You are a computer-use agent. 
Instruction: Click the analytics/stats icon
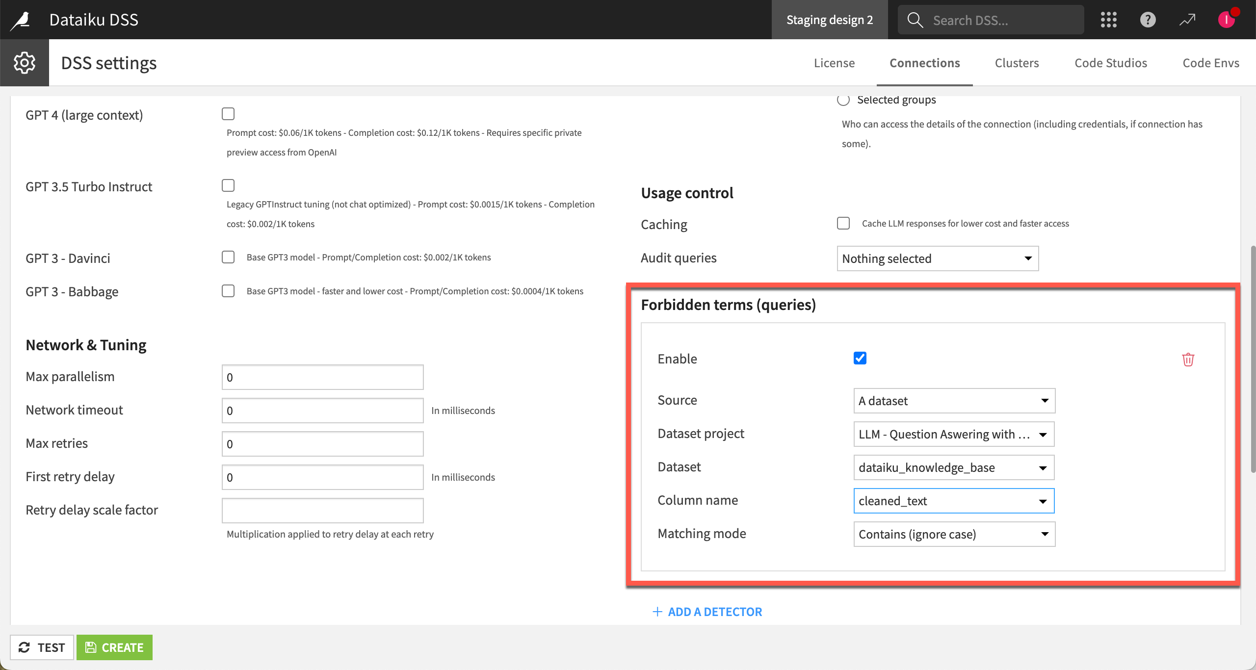coord(1187,19)
